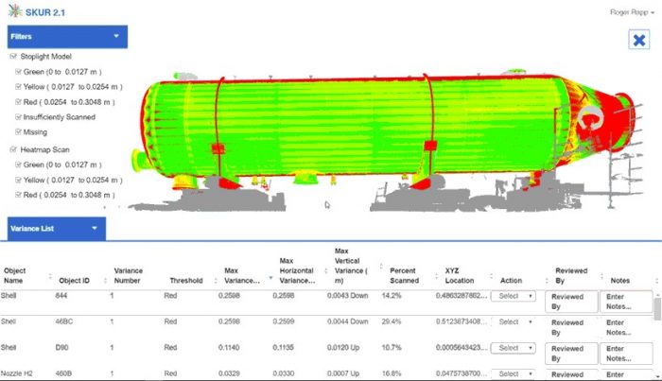The height and width of the screenshot is (381, 662).
Task: Sort by Object Name column header
Action: (x=15, y=275)
